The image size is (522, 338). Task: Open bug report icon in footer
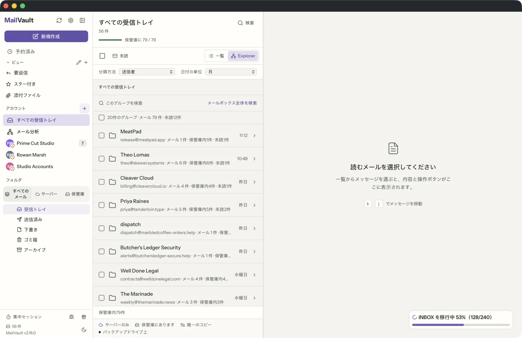[71, 317]
